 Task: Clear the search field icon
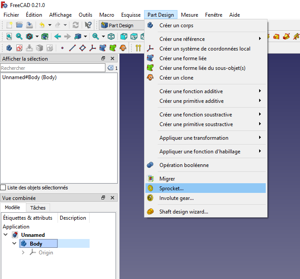[110, 68]
